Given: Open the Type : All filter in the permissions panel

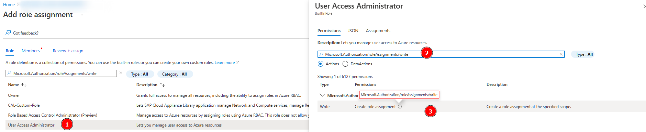Looking at the screenshot, I should click(584, 54).
